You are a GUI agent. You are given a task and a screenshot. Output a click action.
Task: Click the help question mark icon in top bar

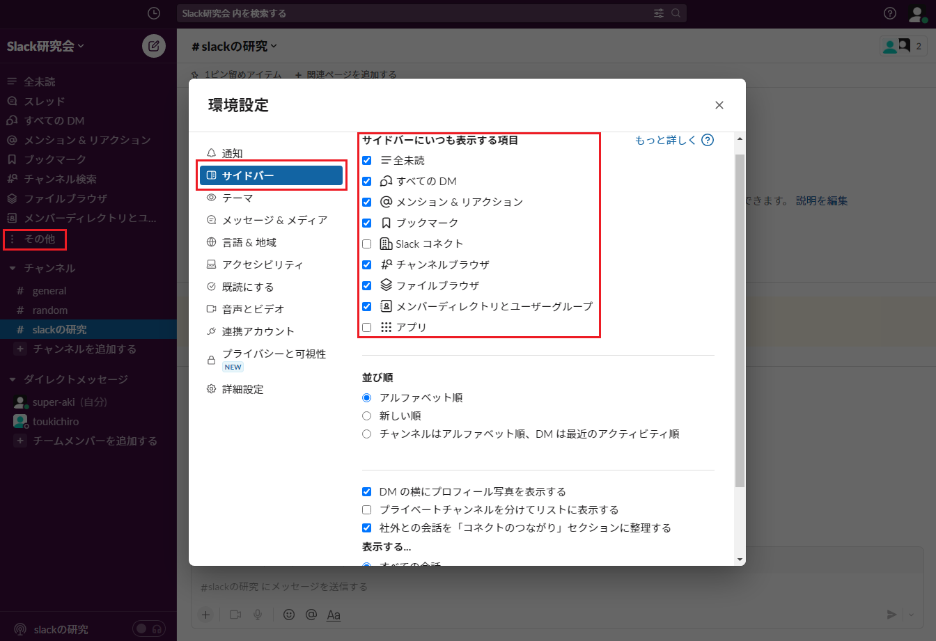pyautogui.click(x=889, y=13)
